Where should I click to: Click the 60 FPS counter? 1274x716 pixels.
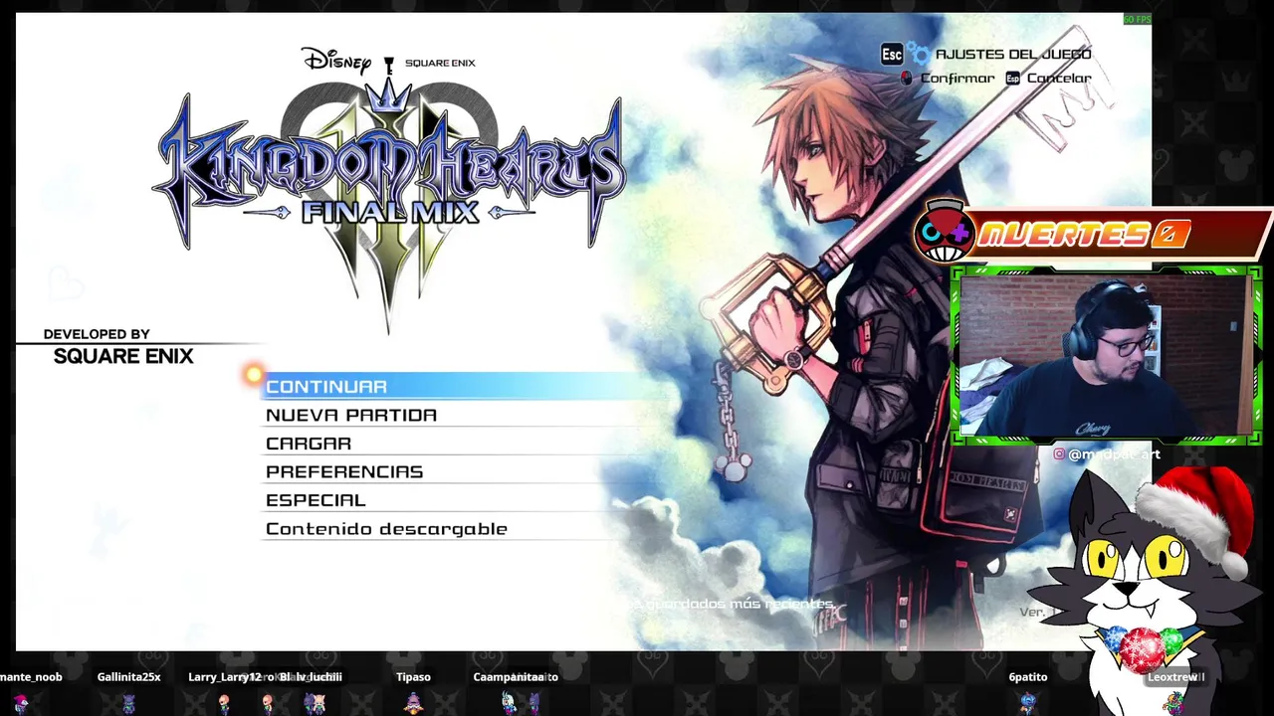click(x=1137, y=19)
